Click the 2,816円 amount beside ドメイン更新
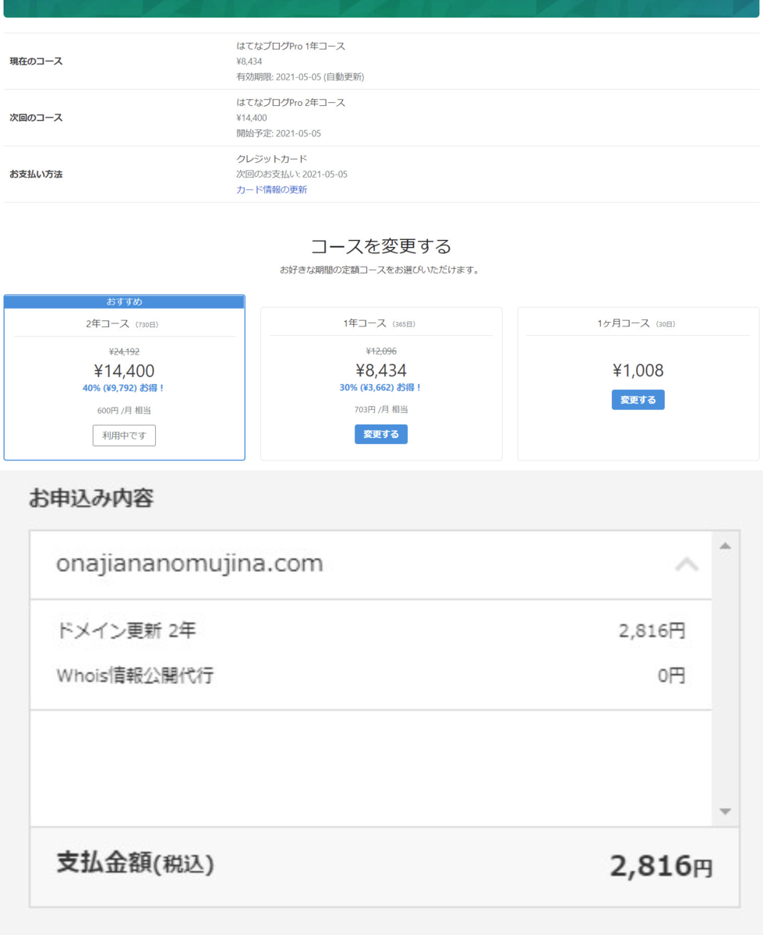 (x=652, y=631)
